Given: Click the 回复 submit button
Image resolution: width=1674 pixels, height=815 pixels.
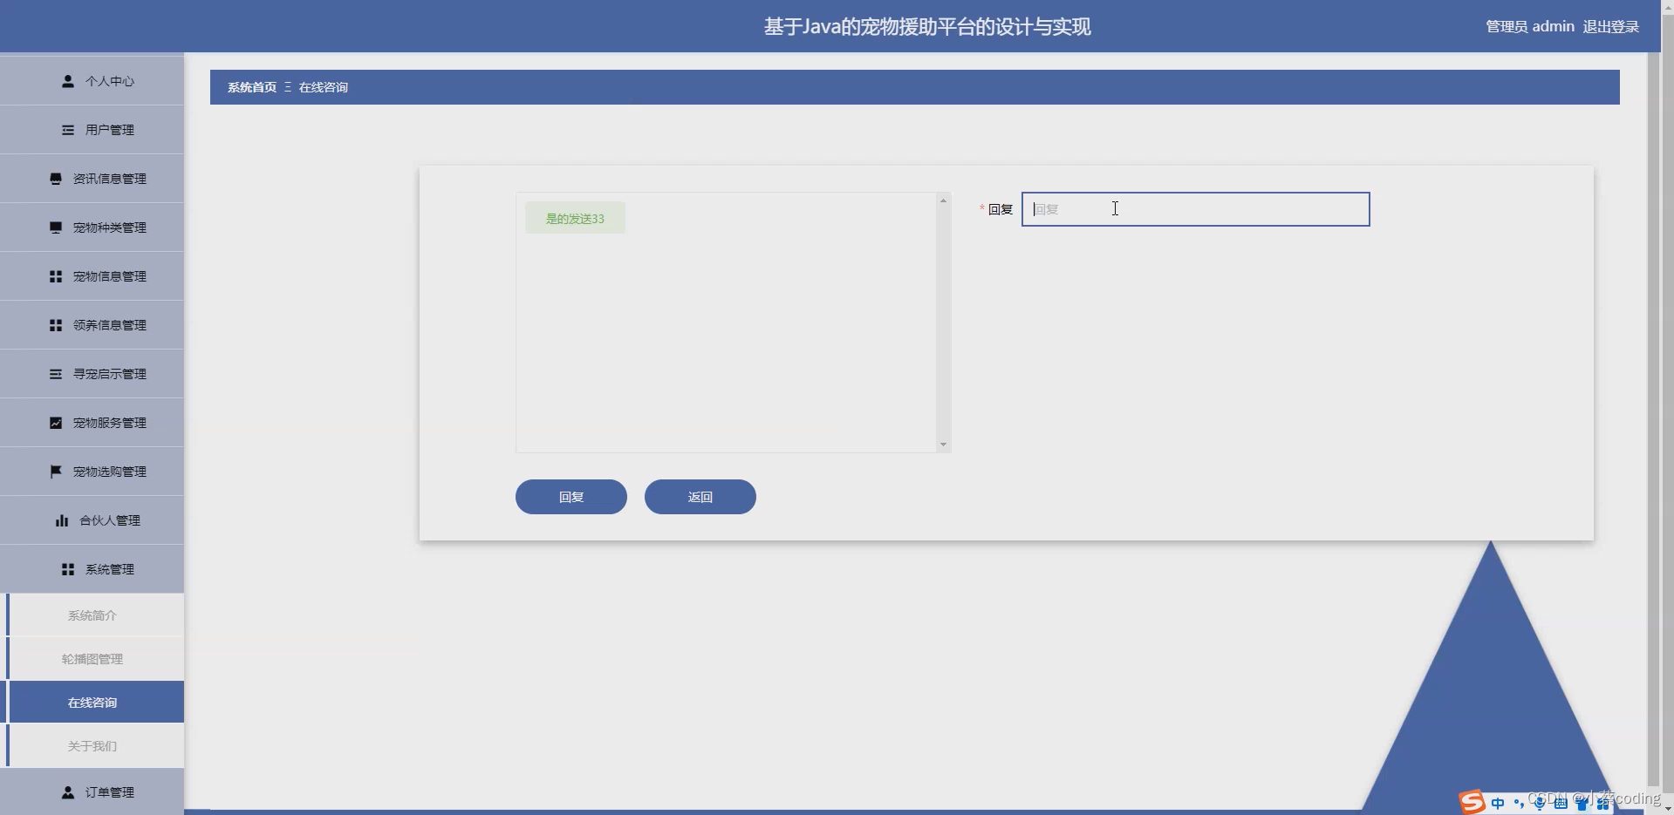Looking at the screenshot, I should click(x=571, y=497).
